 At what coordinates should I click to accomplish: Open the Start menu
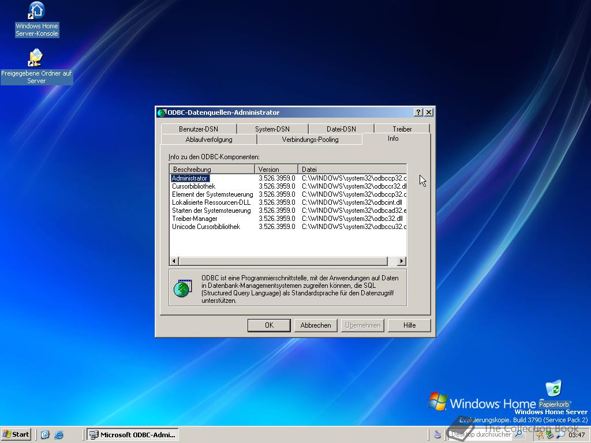(x=16, y=434)
